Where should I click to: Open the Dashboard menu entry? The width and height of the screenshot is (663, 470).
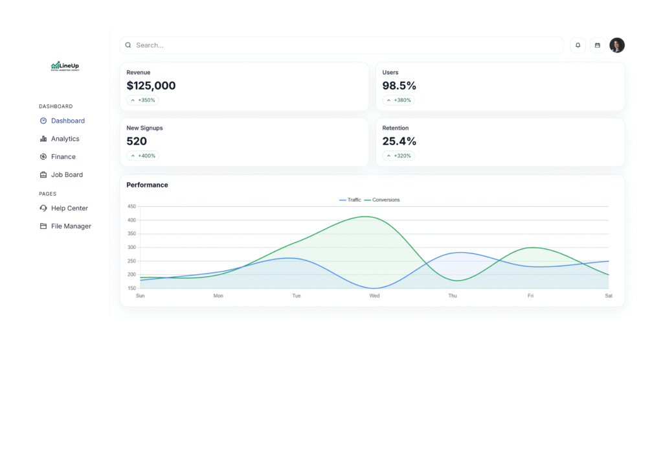[67, 121]
